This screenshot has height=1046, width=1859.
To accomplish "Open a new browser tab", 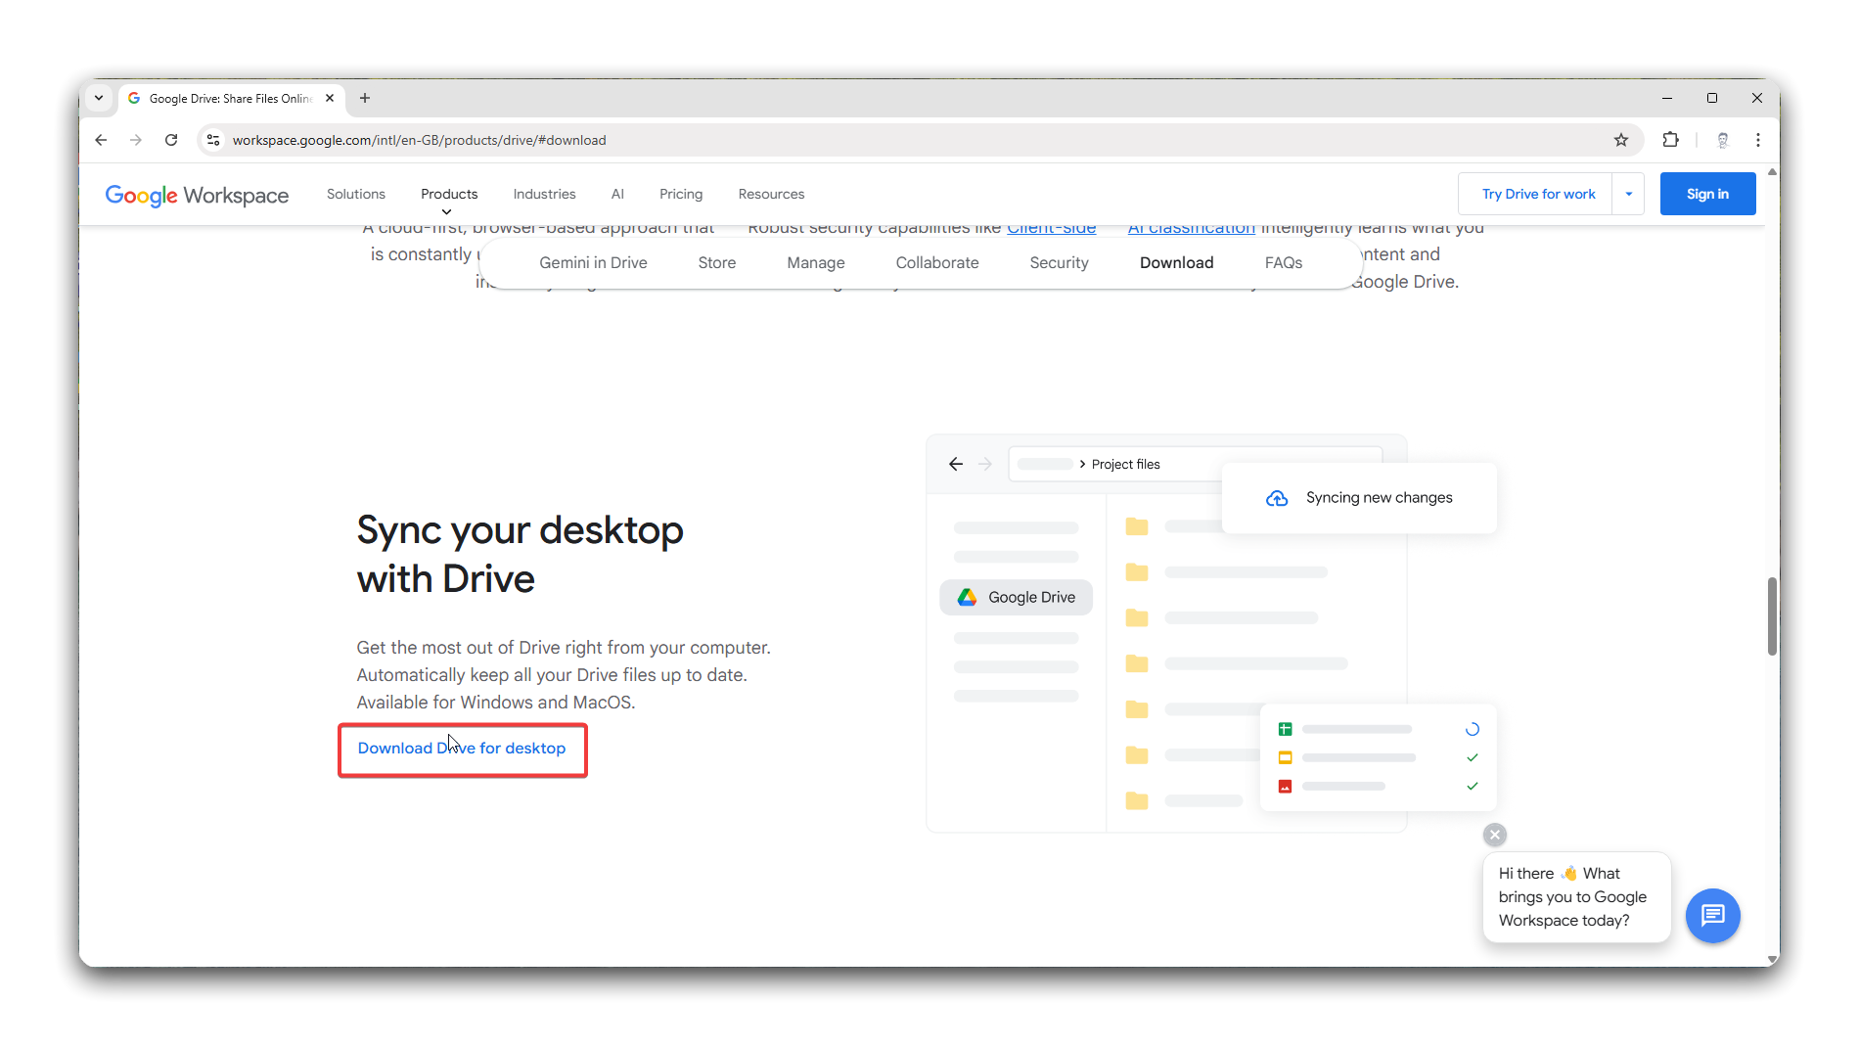I will tap(365, 98).
